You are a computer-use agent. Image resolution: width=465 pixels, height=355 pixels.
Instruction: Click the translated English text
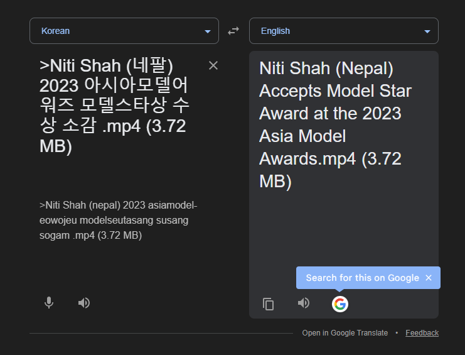pos(335,124)
